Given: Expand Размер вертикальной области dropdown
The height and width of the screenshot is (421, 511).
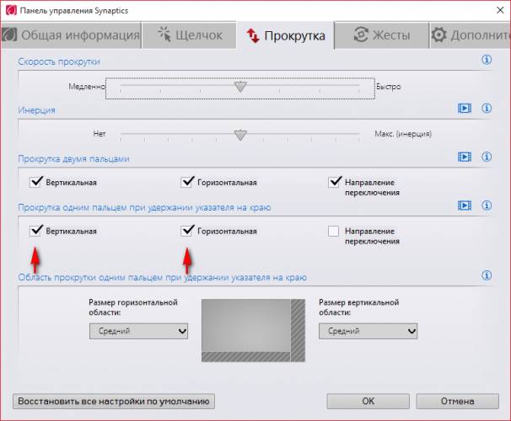Looking at the screenshot, I should click(368, 332).
